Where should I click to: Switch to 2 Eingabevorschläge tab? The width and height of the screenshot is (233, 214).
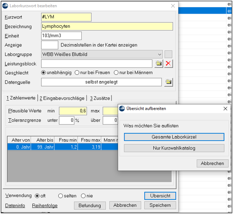[x=62, y=98]
